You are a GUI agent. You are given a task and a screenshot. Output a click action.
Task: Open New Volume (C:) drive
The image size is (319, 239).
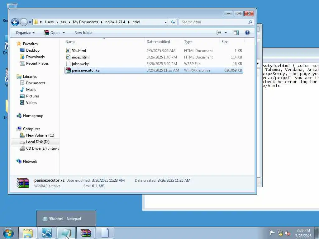(x=40, y=135)
